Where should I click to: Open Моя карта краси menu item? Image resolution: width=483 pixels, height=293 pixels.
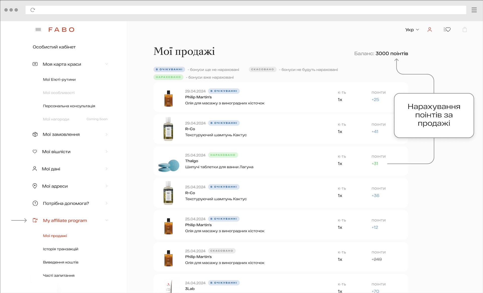(62, 64)
